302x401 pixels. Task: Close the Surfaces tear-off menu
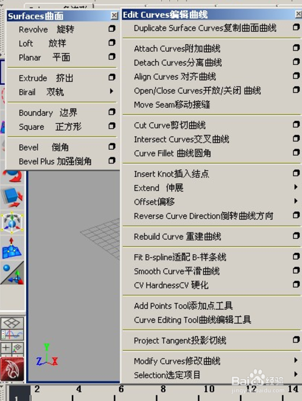114,16
